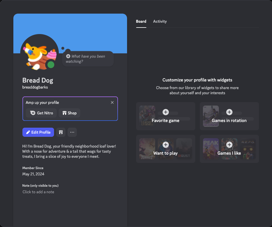
Task: Click to add a personal note
Action: (38, 192)
